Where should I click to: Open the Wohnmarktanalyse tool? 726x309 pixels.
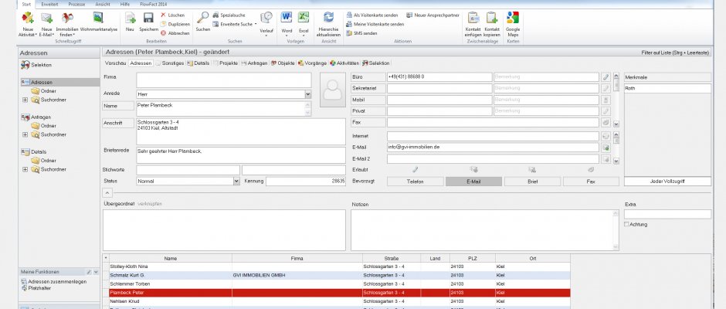coord(97,19)
